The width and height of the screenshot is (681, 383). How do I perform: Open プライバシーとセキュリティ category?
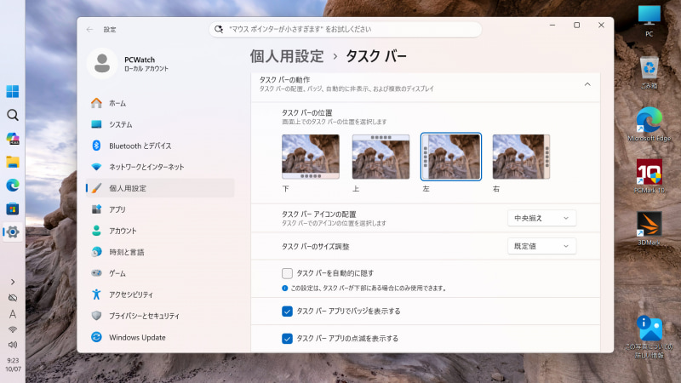tap(160, 316)
